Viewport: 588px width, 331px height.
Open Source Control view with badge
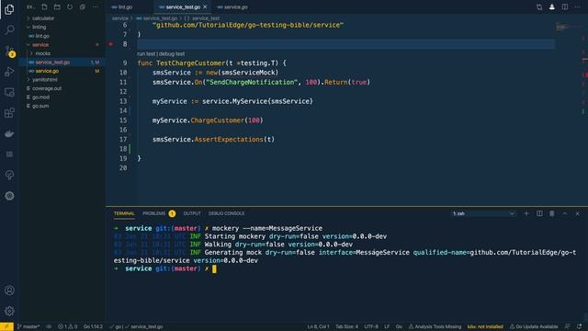tap(9, 51)
